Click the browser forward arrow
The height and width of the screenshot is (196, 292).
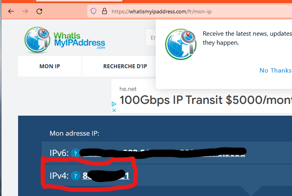(x=25, y=11)
